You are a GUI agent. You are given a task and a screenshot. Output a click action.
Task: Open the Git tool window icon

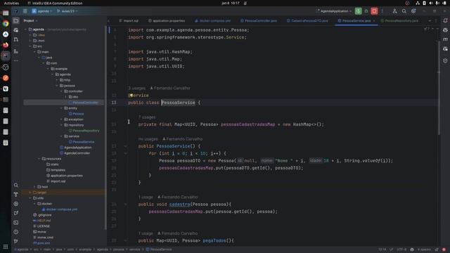[x=16, y=241]
